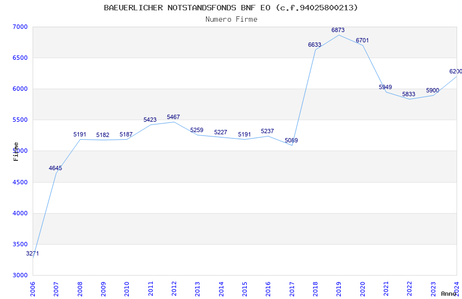Select data label 6633 for 2018
462x299 pixels.
pos(315,45)
